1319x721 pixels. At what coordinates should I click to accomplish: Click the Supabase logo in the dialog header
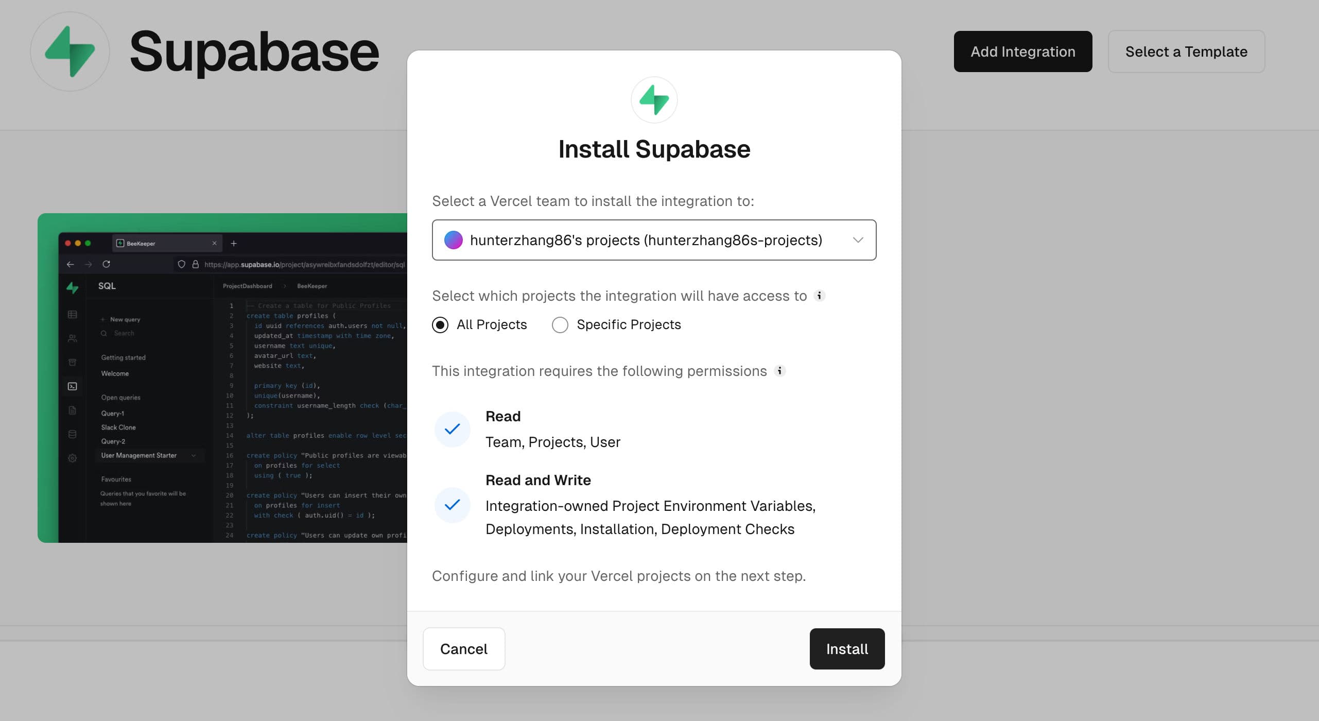[654, 100]
